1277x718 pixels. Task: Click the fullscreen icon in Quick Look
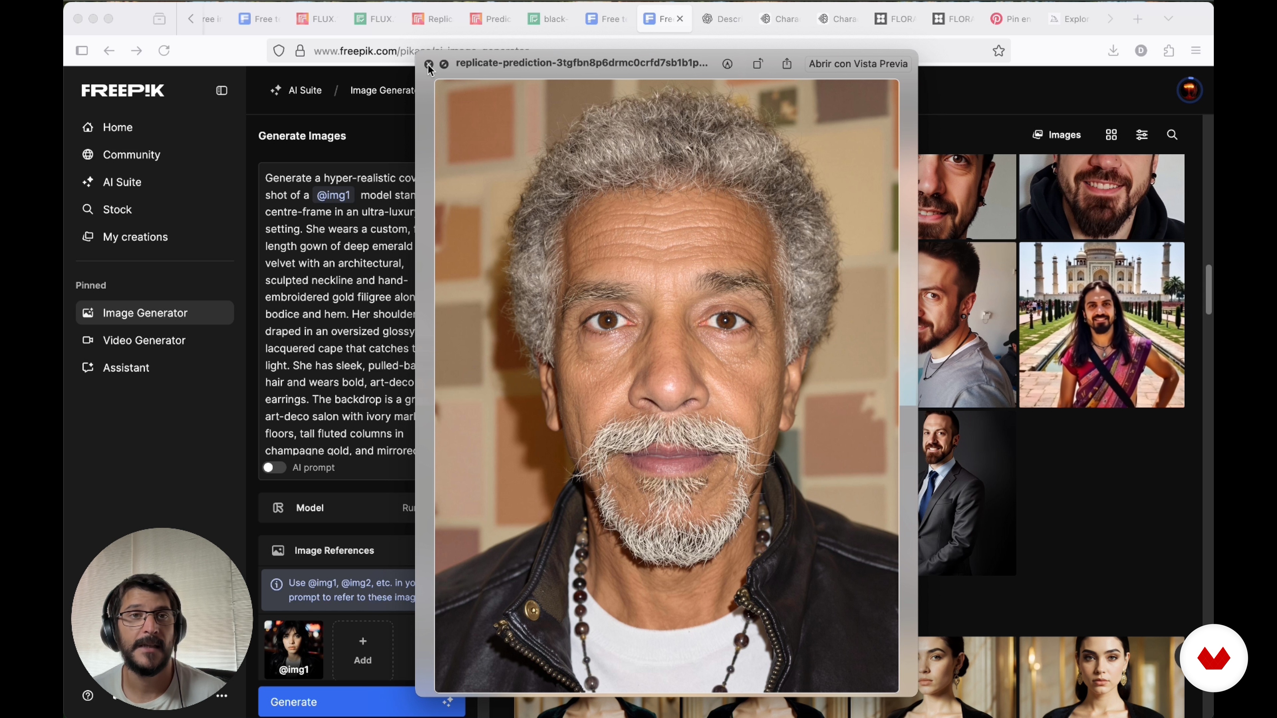(444, 64)
